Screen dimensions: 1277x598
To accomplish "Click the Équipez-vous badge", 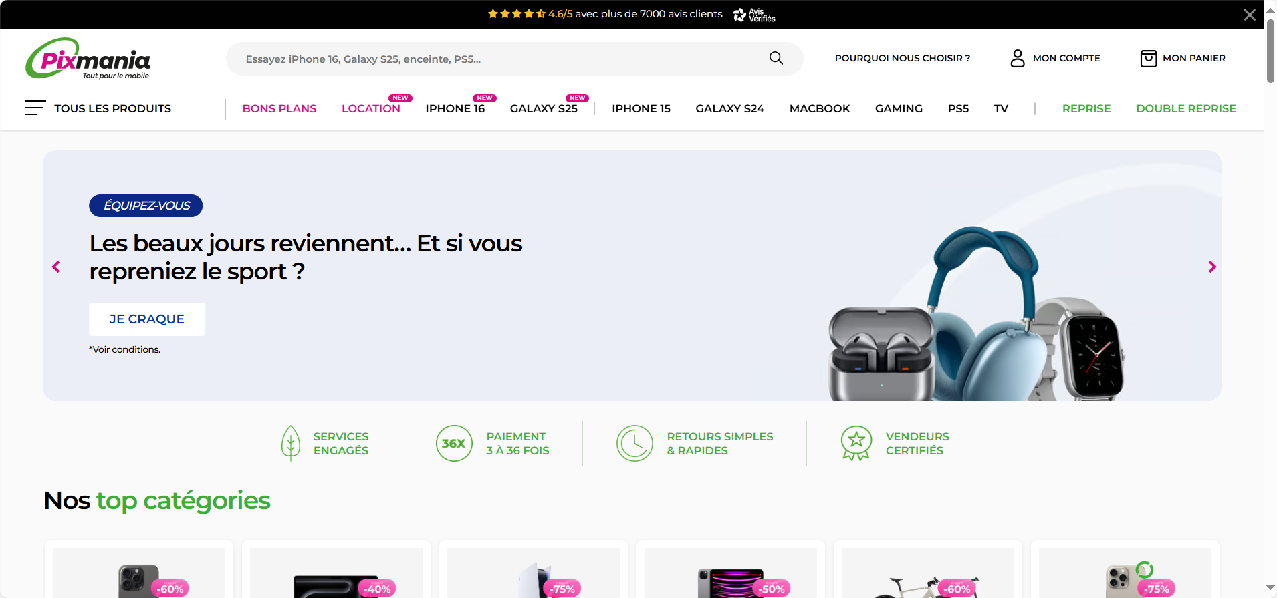I will pyautogui.click(x=146, y=206).
